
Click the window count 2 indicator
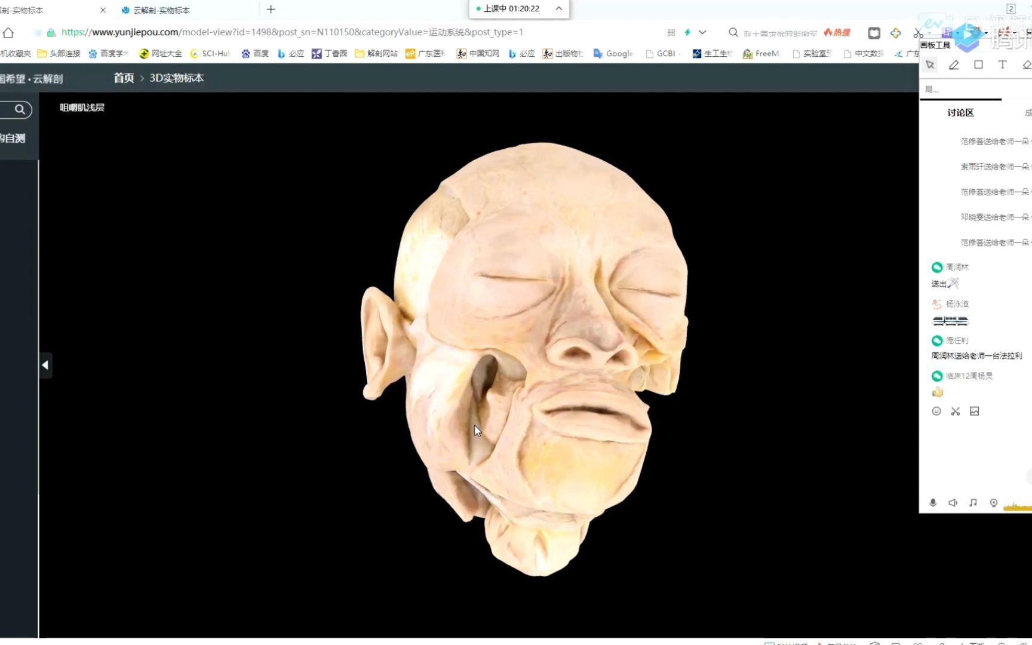pos(1011,8)
